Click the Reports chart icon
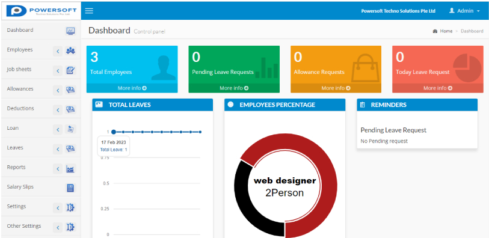Screen dimensions: 489x238 (70, 168)
